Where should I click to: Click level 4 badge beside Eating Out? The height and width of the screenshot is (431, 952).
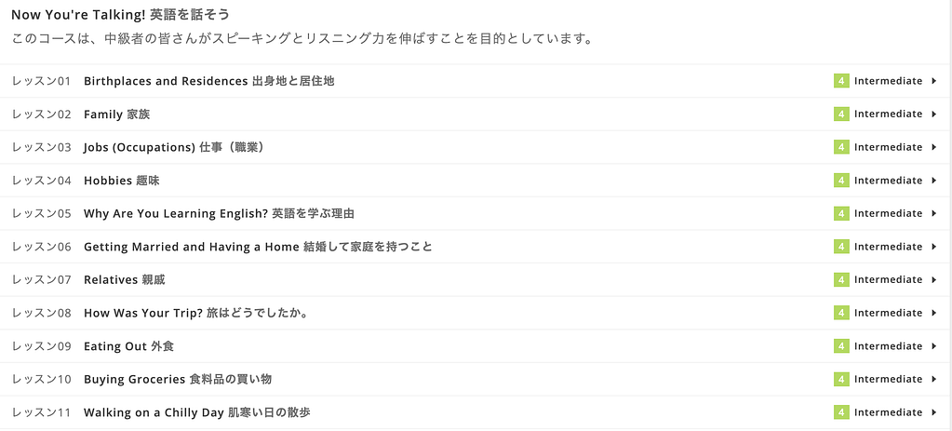pyautogui.click(x=841, y=346)
